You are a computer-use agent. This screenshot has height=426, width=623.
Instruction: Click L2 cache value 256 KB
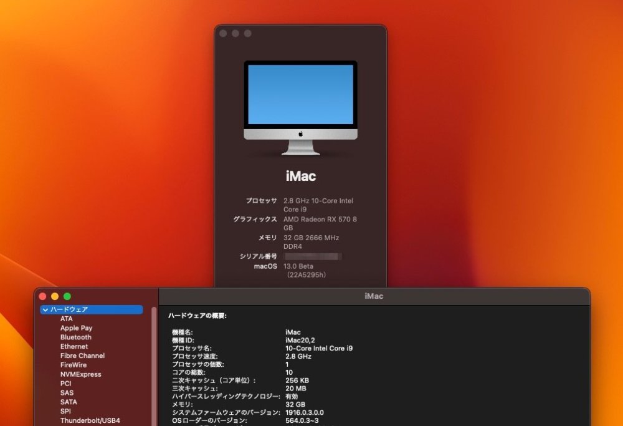pos(297,380)
